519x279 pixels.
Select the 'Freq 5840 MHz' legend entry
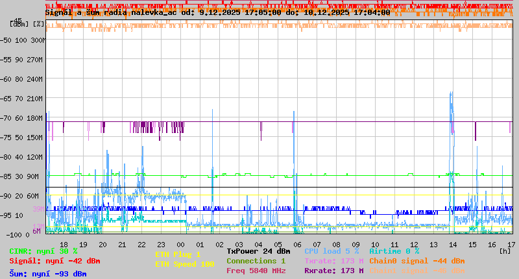coord(256,271)
